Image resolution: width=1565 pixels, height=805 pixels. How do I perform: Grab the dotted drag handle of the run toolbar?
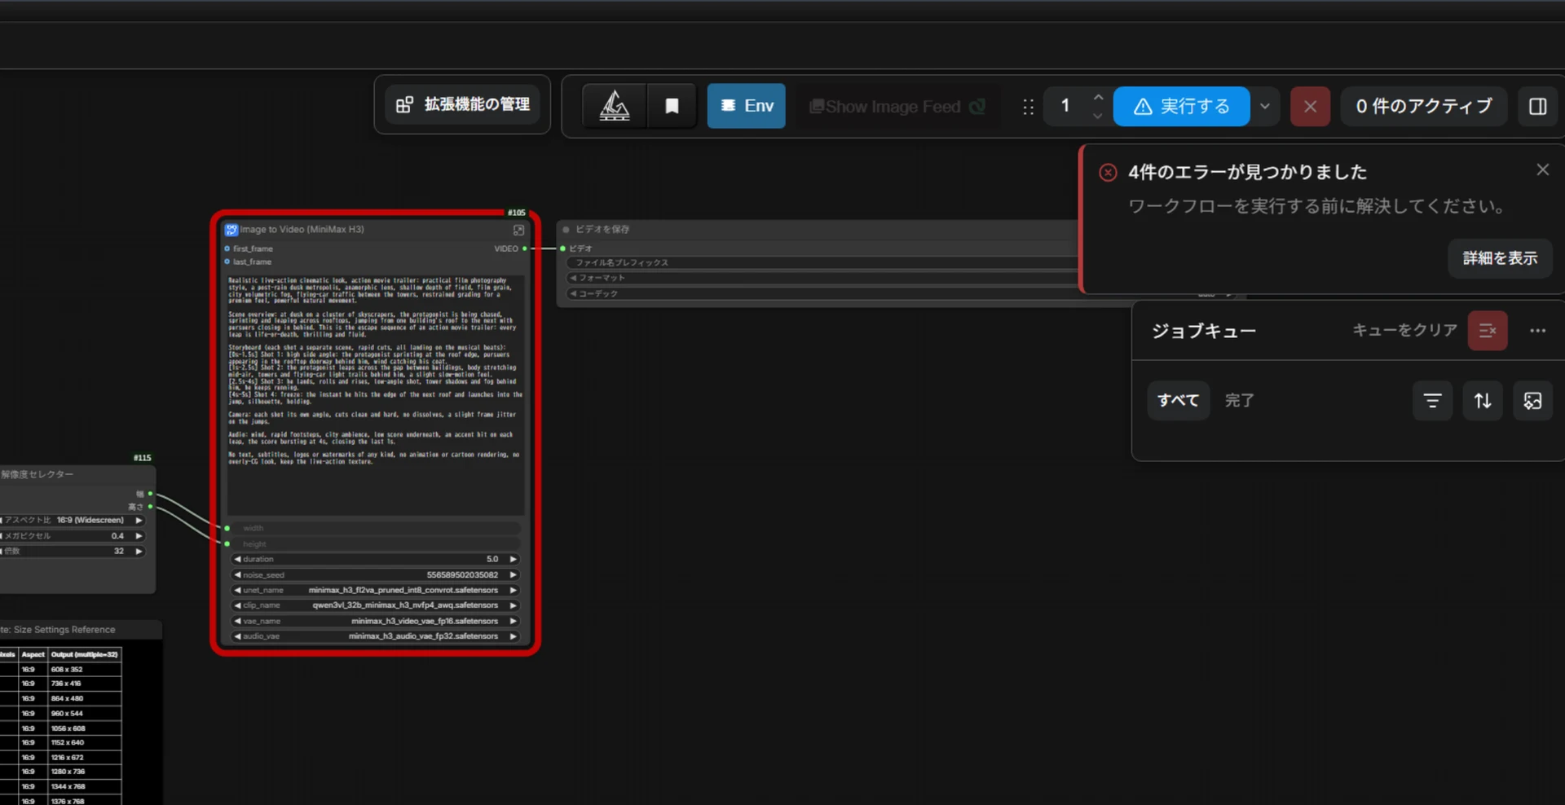click(x=1028, y=107)
